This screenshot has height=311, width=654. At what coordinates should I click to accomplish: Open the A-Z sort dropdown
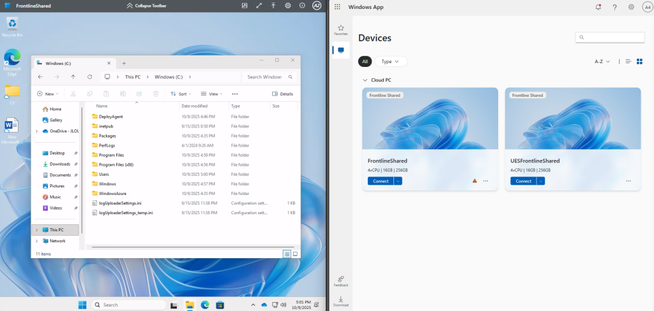coord(602,61)
